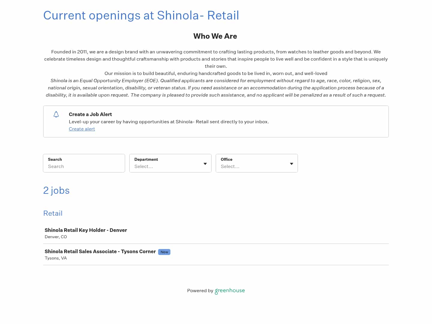Click the 'Create alert' link
432x324 pixels.
82,129
